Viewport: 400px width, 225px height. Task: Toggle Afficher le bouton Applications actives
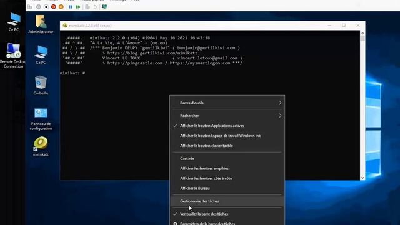pos(227,126)
